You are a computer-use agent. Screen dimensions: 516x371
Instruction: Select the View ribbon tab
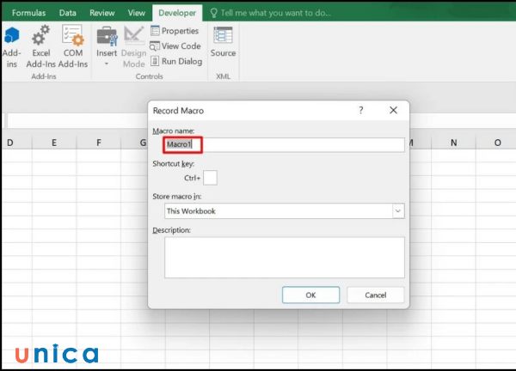pos(136,13)
